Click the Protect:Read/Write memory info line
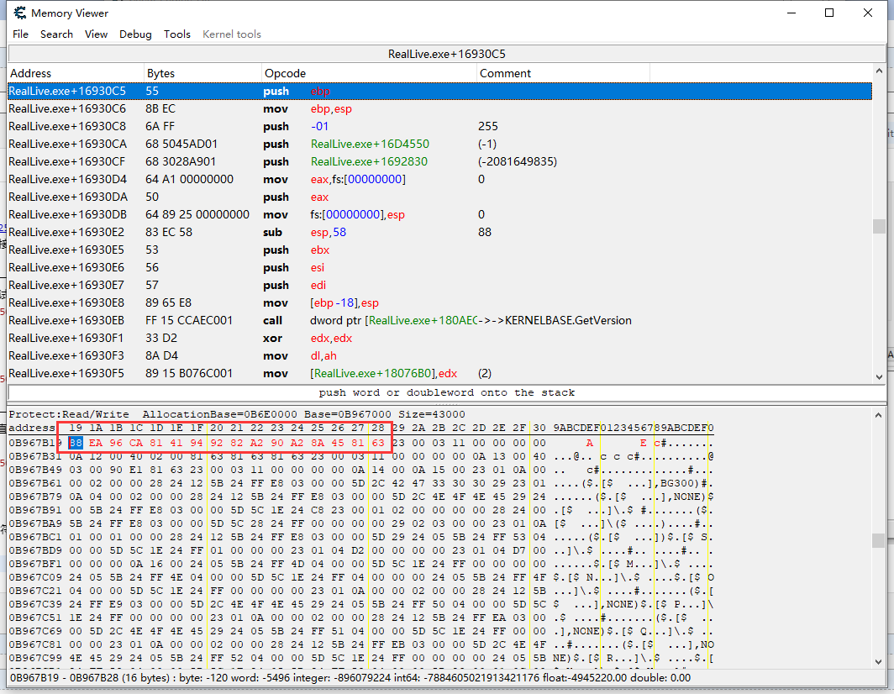Screen dimensions: 894x694 pyautogui.click(x=237, y=414)
